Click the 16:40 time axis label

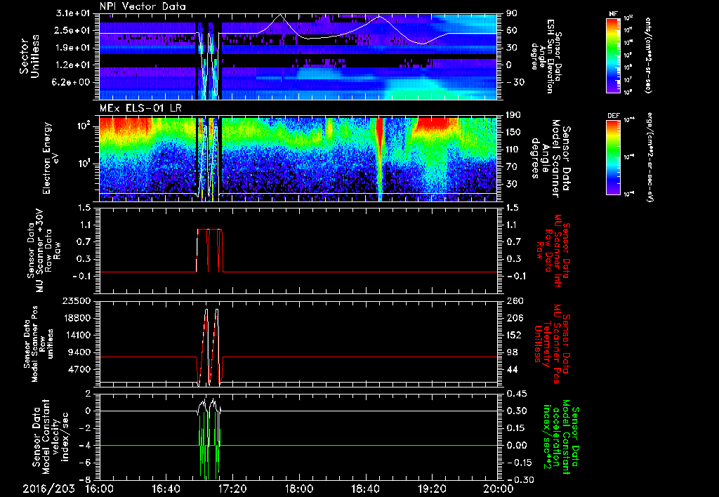(x=166, y=489)
